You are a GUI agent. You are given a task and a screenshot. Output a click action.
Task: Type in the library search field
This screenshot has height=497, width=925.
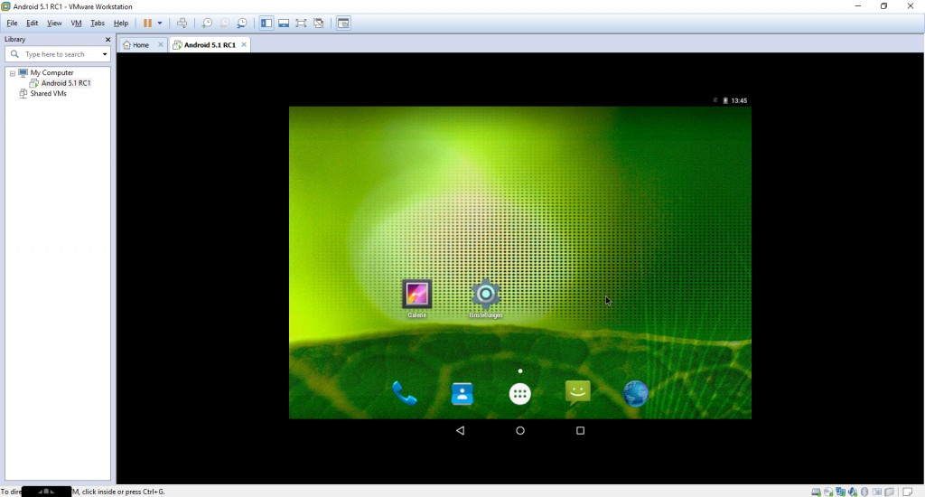(x=59, y=54)
